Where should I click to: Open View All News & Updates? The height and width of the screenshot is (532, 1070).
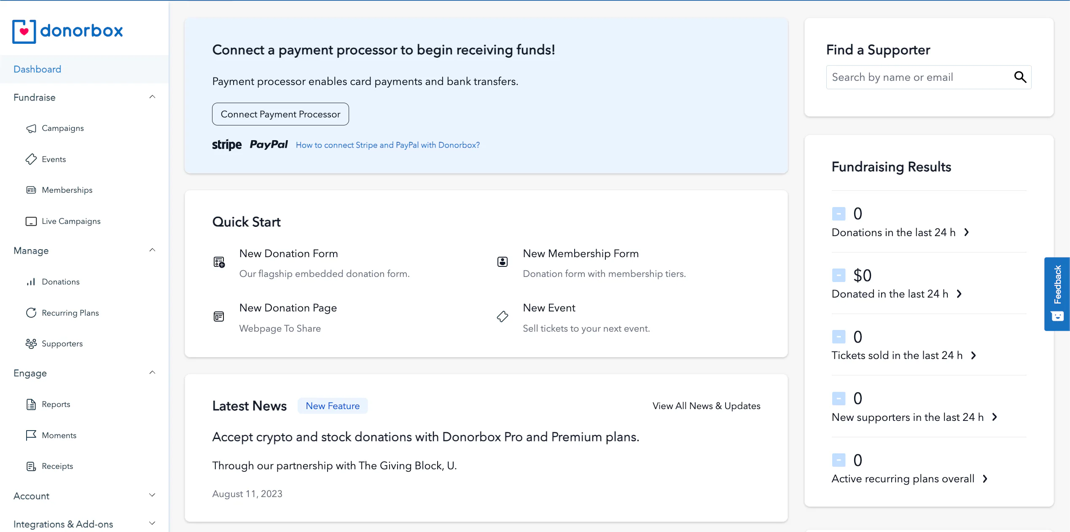pyautogui.click(x=706, y=405)
